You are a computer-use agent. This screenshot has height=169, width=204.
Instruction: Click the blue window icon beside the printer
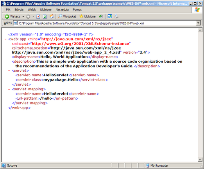click(x=110, y=16)
